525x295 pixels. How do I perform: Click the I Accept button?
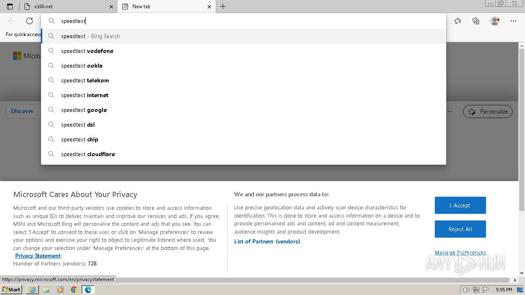460,205
